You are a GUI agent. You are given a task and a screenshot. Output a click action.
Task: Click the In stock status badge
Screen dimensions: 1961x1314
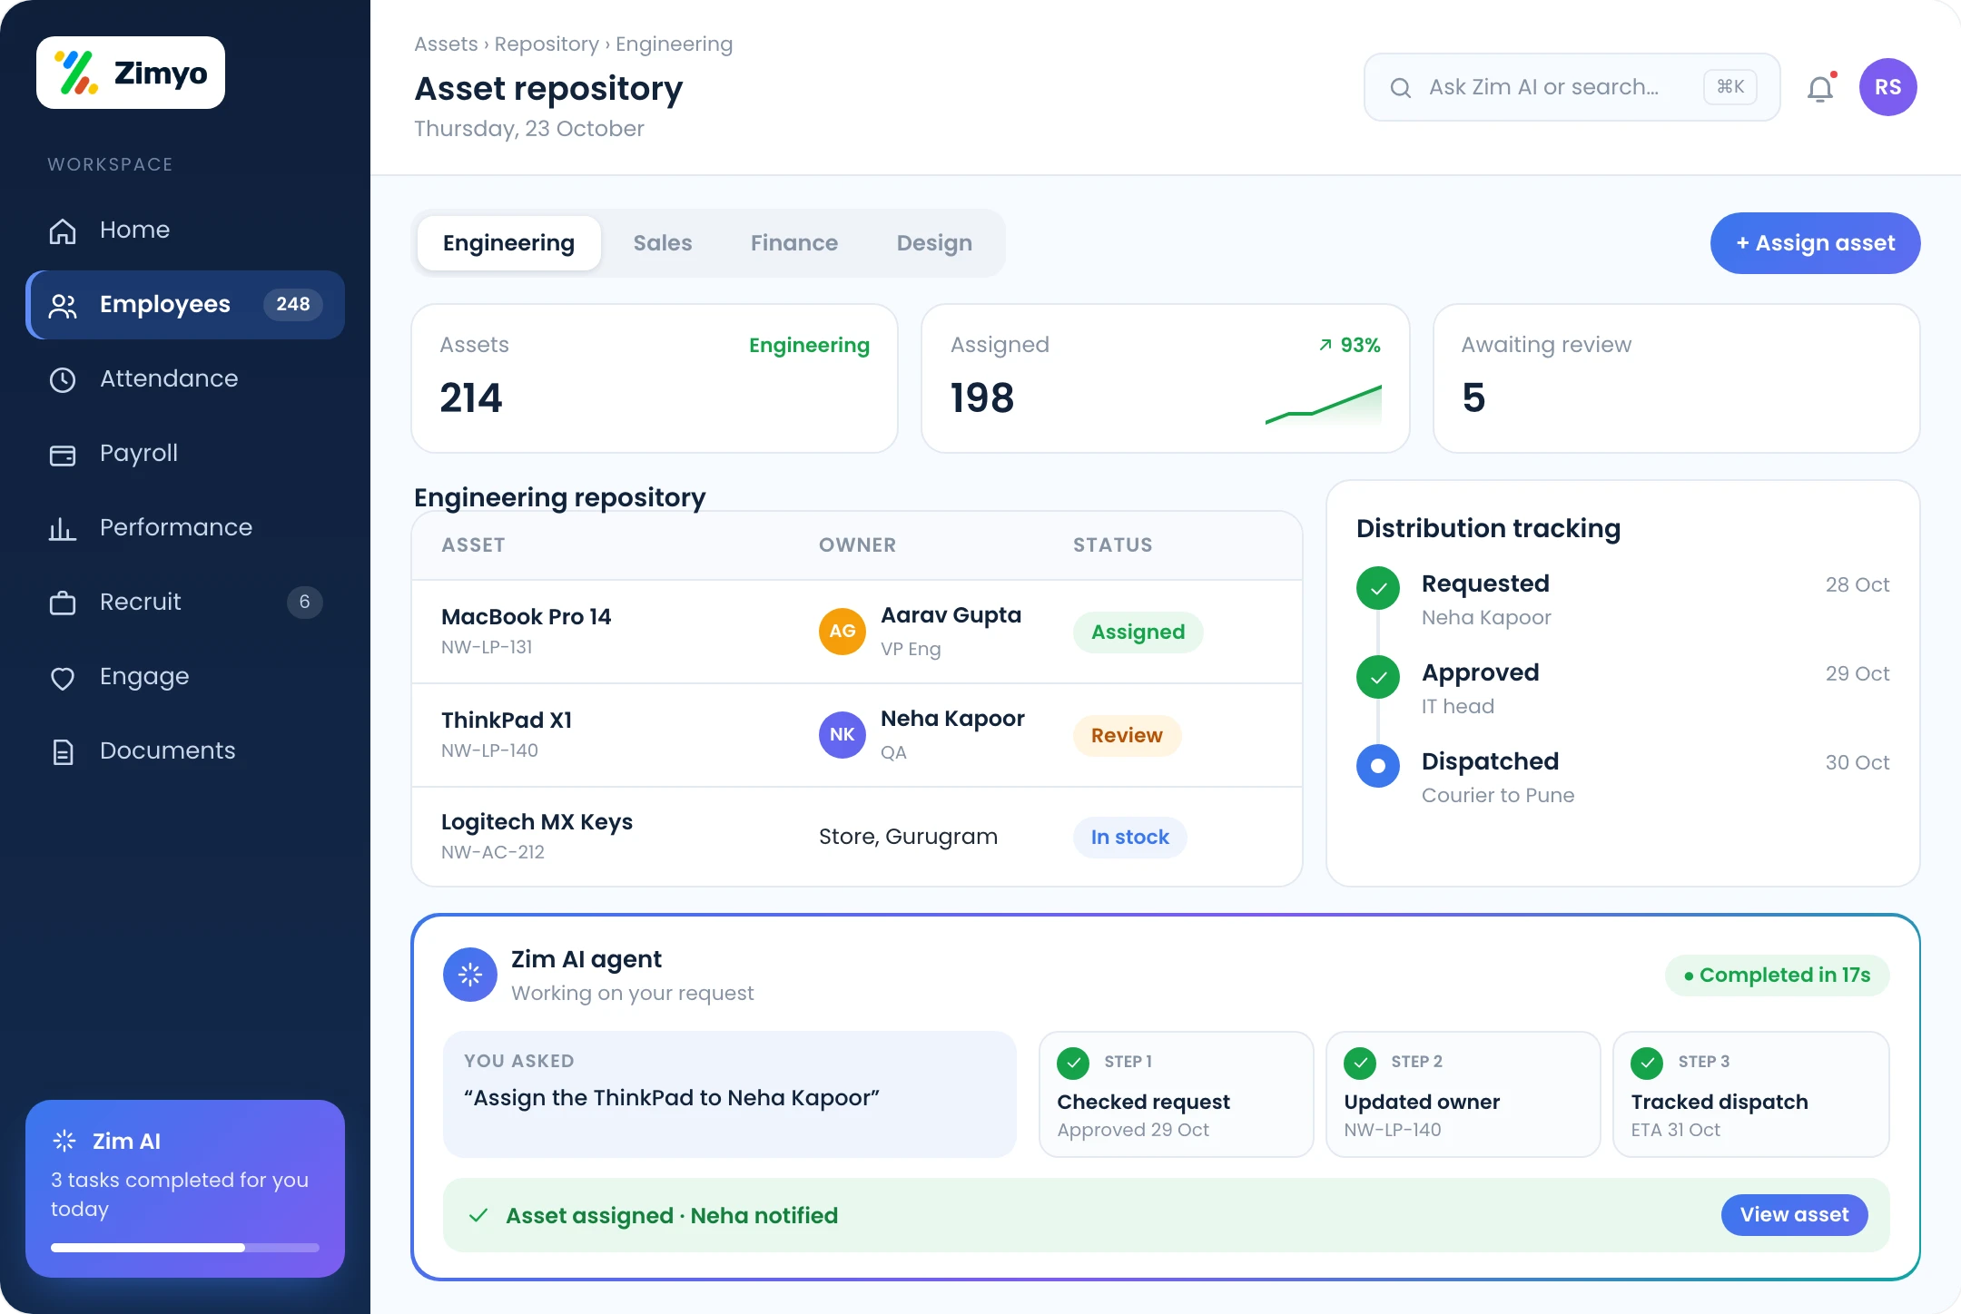[x=1130, y=838]
